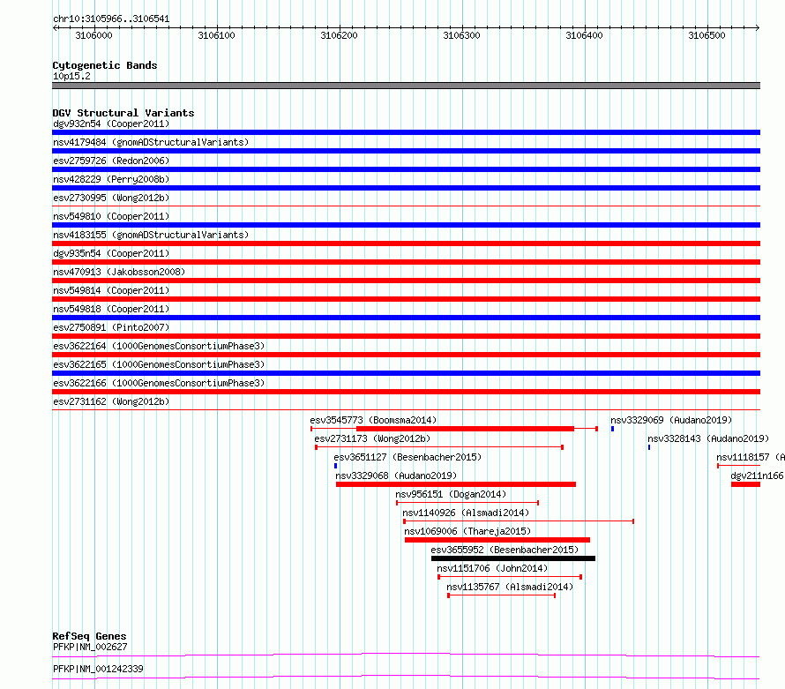Click nsv4183155 (gnomADStructuralVariants) label
Screen dimensions: 785x689
pos(151,235)
